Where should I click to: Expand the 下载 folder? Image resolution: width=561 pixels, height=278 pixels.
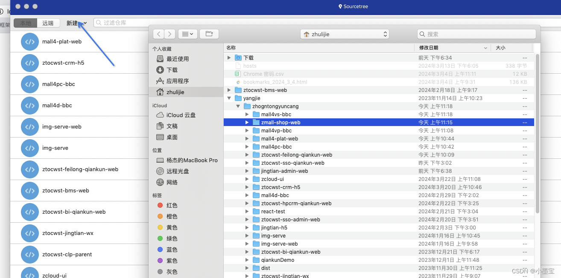229,57
